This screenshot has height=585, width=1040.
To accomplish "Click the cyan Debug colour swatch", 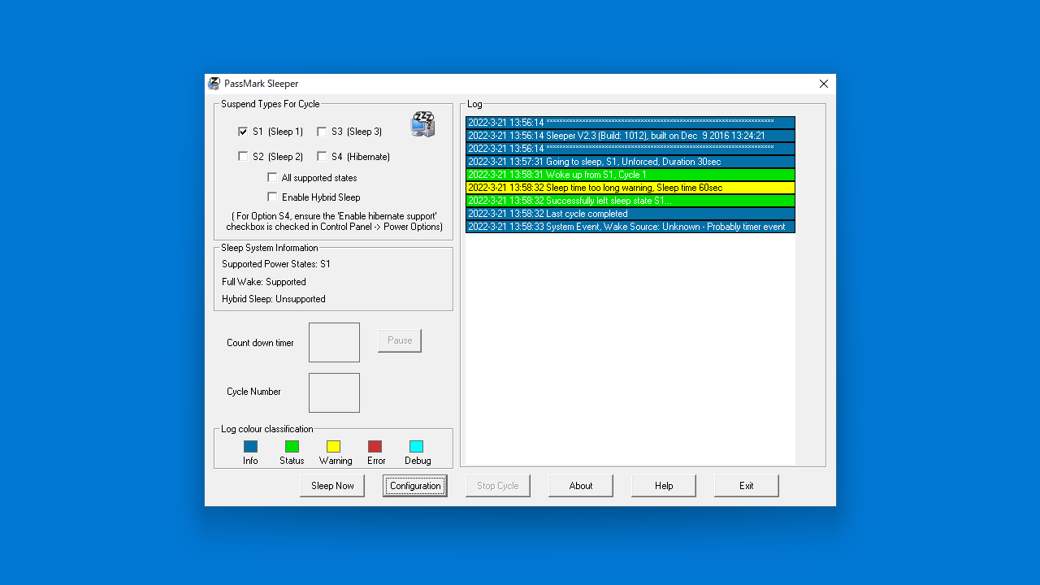I will pyautogui.click(x=416, y=446).
